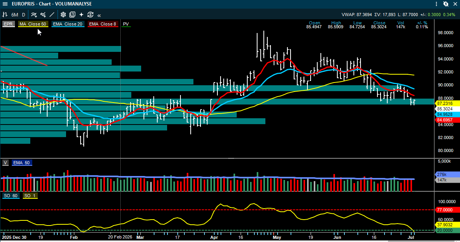The width and height of the screenshot is (460, 242).
Task: Click the Jul label on time axis
Action: pyautogui.click(x=411, y=237)
